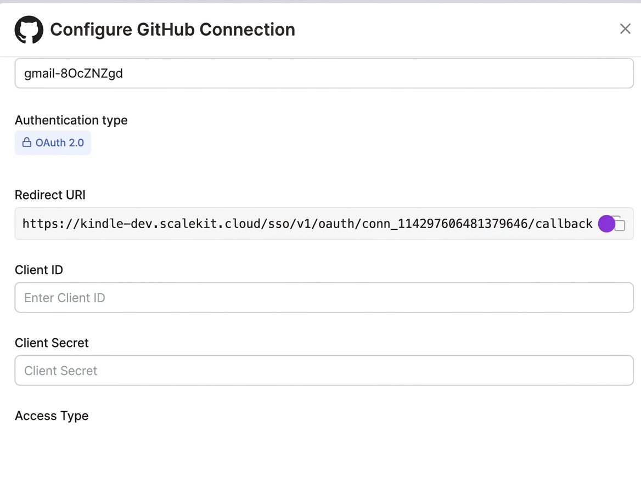Click the octocat icon in the dialog header
The image size is (641, 500).
[x=28, y=30]
